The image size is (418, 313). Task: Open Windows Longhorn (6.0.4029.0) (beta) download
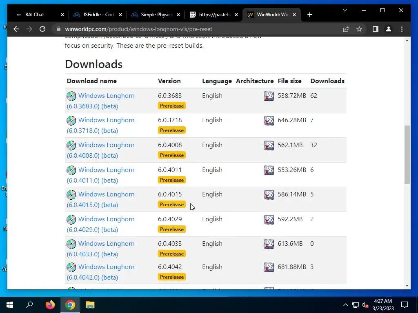[100, 225]
